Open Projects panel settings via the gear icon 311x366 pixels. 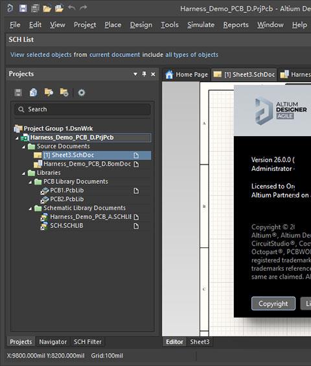82,93
